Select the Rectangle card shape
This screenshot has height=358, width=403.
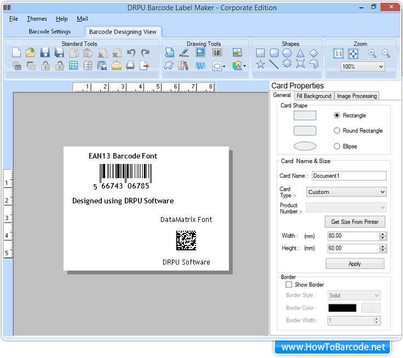[337, 115]
